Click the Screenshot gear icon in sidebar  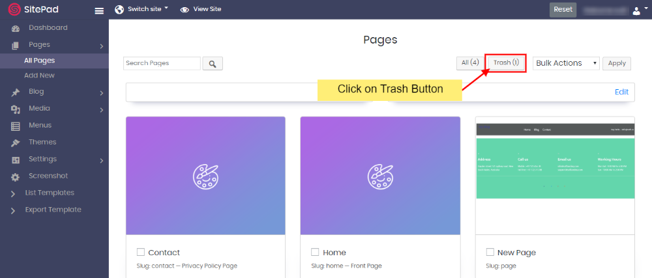click(16, 176)
